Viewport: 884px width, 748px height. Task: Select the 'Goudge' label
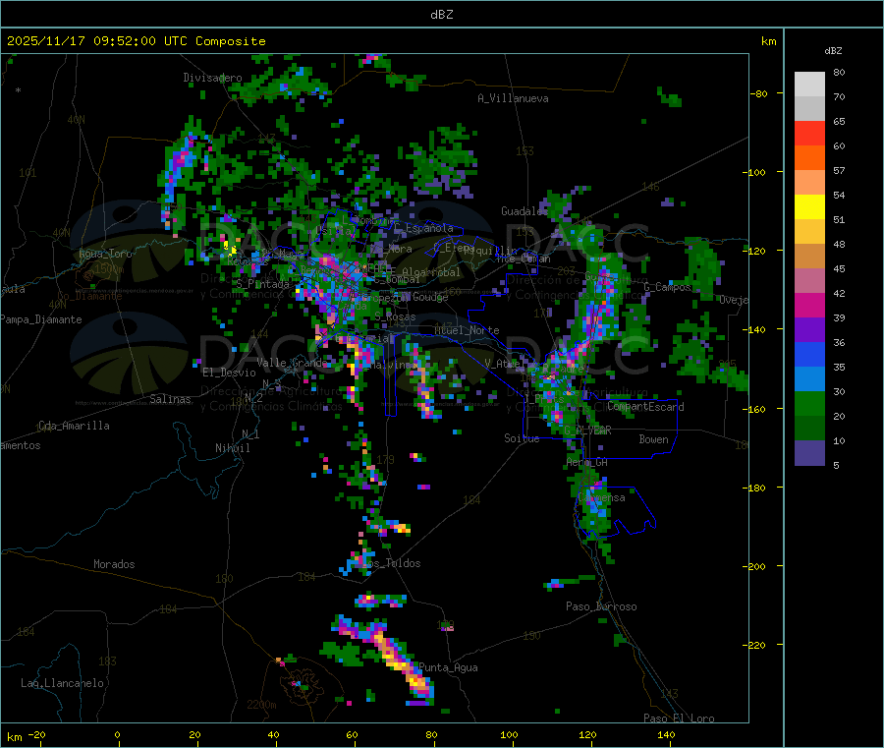click(x=430, y=297)
